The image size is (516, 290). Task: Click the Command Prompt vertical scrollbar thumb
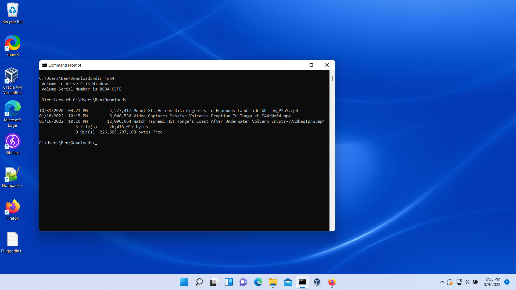pos(332,78)
